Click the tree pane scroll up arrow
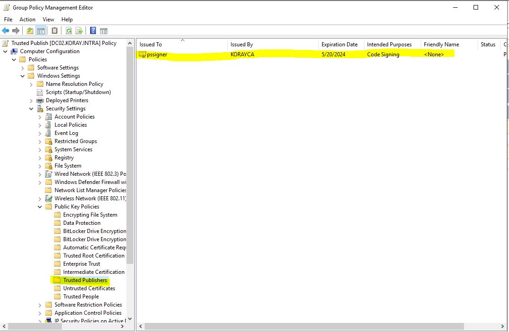Screen dimensions: 509x332 [130, 43]
